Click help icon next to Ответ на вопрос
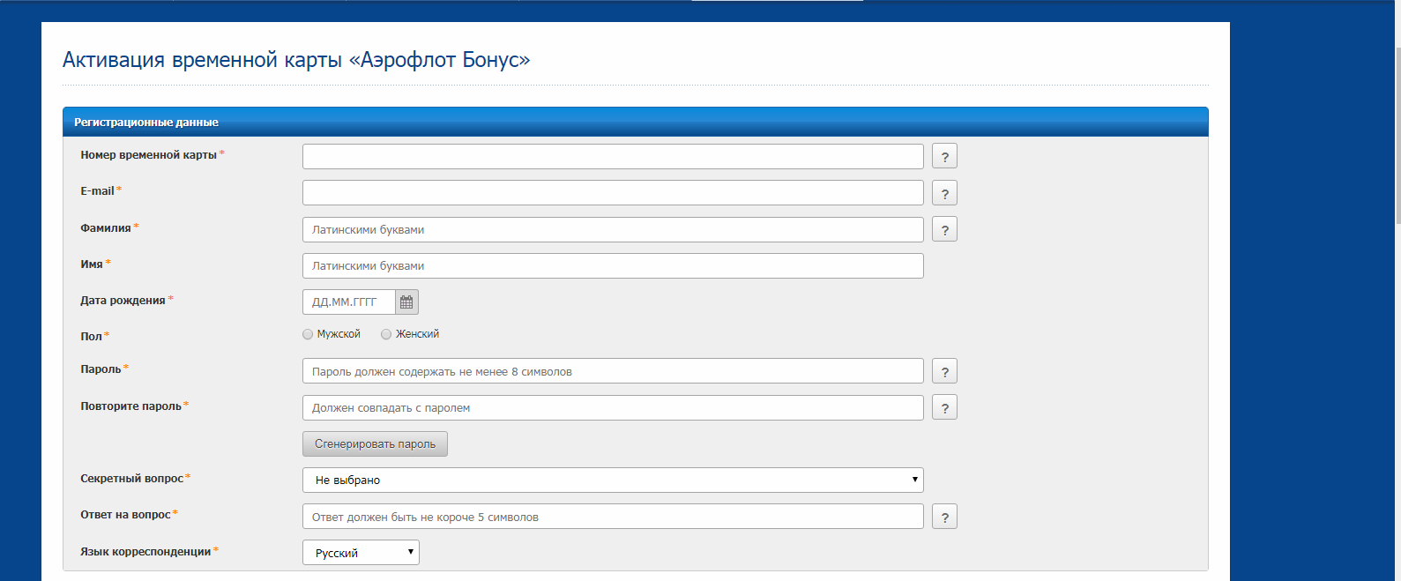The height and width of the screenshot is (581, 1401). click(944, 517)
